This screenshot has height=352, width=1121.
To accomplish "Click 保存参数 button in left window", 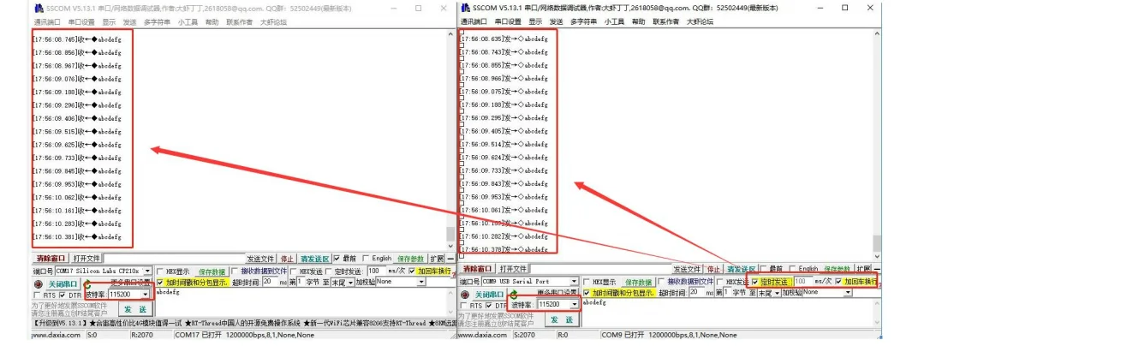I will click(410, 259).
